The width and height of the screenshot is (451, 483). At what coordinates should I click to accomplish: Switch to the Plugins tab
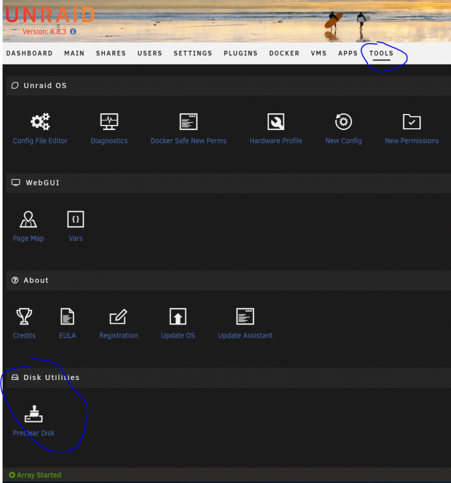click(241, 53)
